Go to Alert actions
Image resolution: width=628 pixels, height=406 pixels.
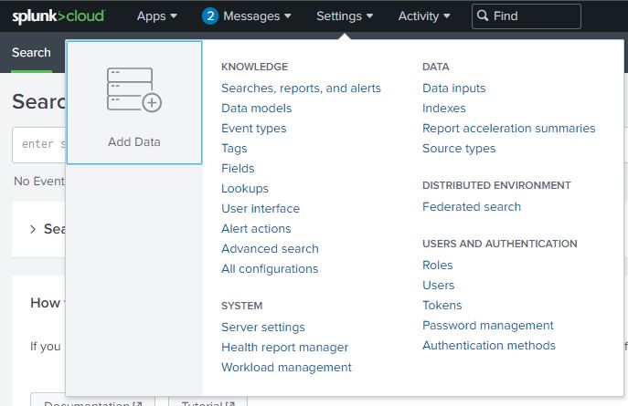(x=256, y=229)
